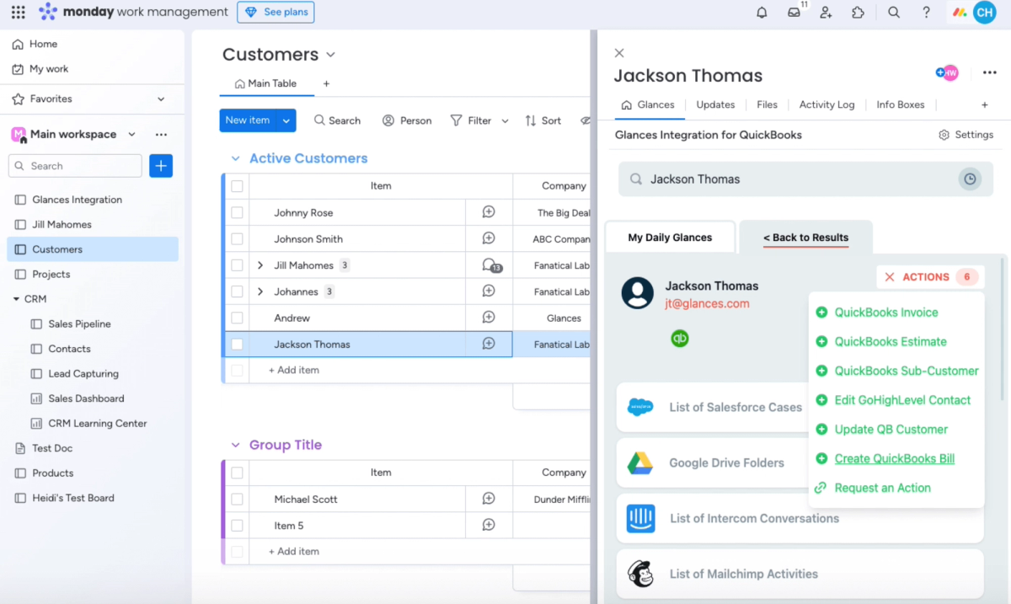Open the help question mark

click(926, 13)
